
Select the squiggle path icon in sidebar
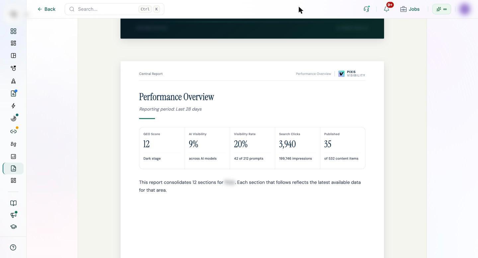click(13, 144)
